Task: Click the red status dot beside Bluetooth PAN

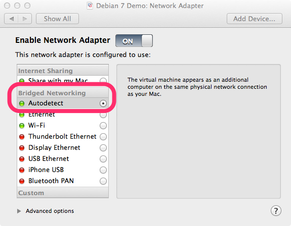Action: coord(22,181)
